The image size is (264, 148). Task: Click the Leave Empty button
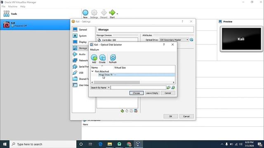pos(152,93)
